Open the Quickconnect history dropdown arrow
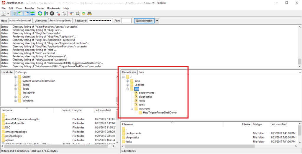This screenshot has height=154, width=302. click(x=157, y=21)
